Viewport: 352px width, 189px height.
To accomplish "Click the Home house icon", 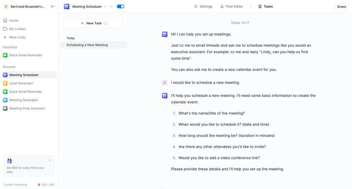I will pyautogui.click(x=5, y=20).
